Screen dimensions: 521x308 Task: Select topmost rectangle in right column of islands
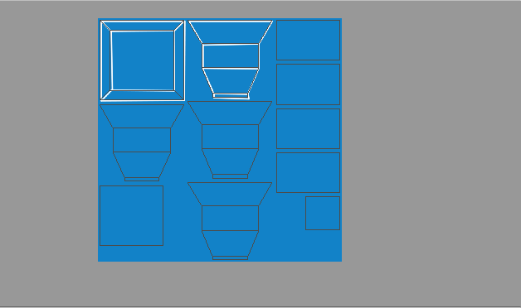click(308, 40)
